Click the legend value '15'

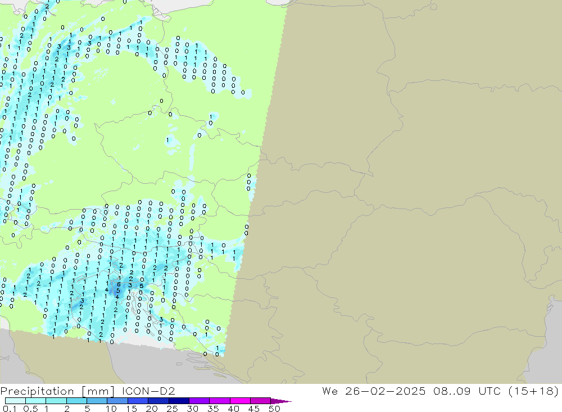coord(132,409)
